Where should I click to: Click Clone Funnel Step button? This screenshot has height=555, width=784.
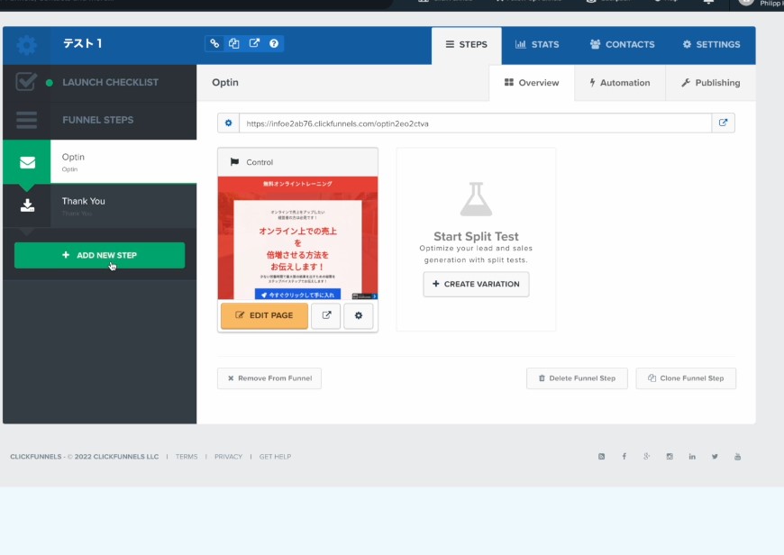(686, 378)
